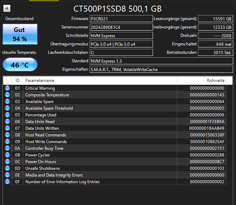Select the Data Units Read parameter name
This screenshot has width=236, height=205.
pyautogui.click(x=40, y=121)
